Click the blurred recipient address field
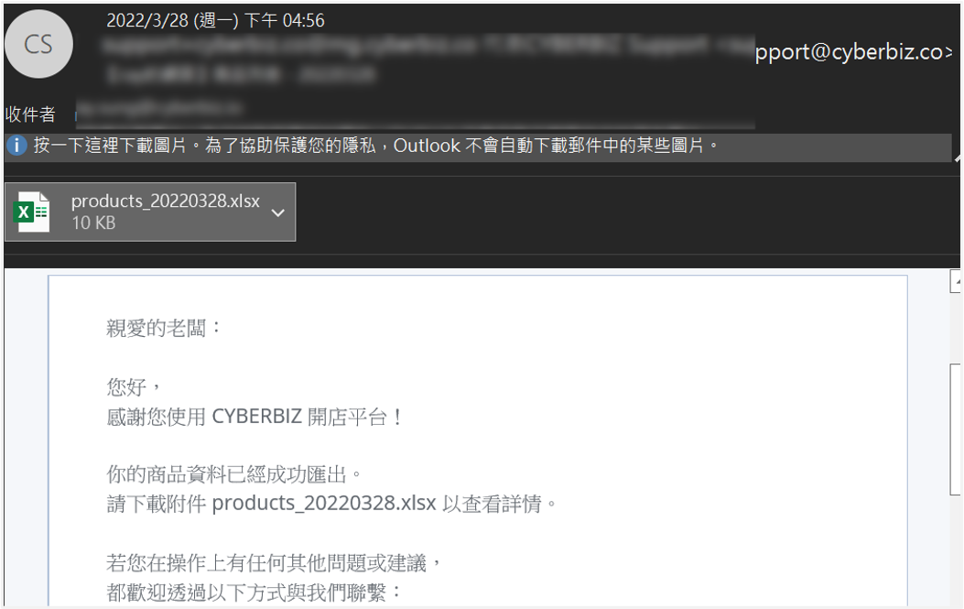Screen dimensions: 964x609 (x=160, y=108)
